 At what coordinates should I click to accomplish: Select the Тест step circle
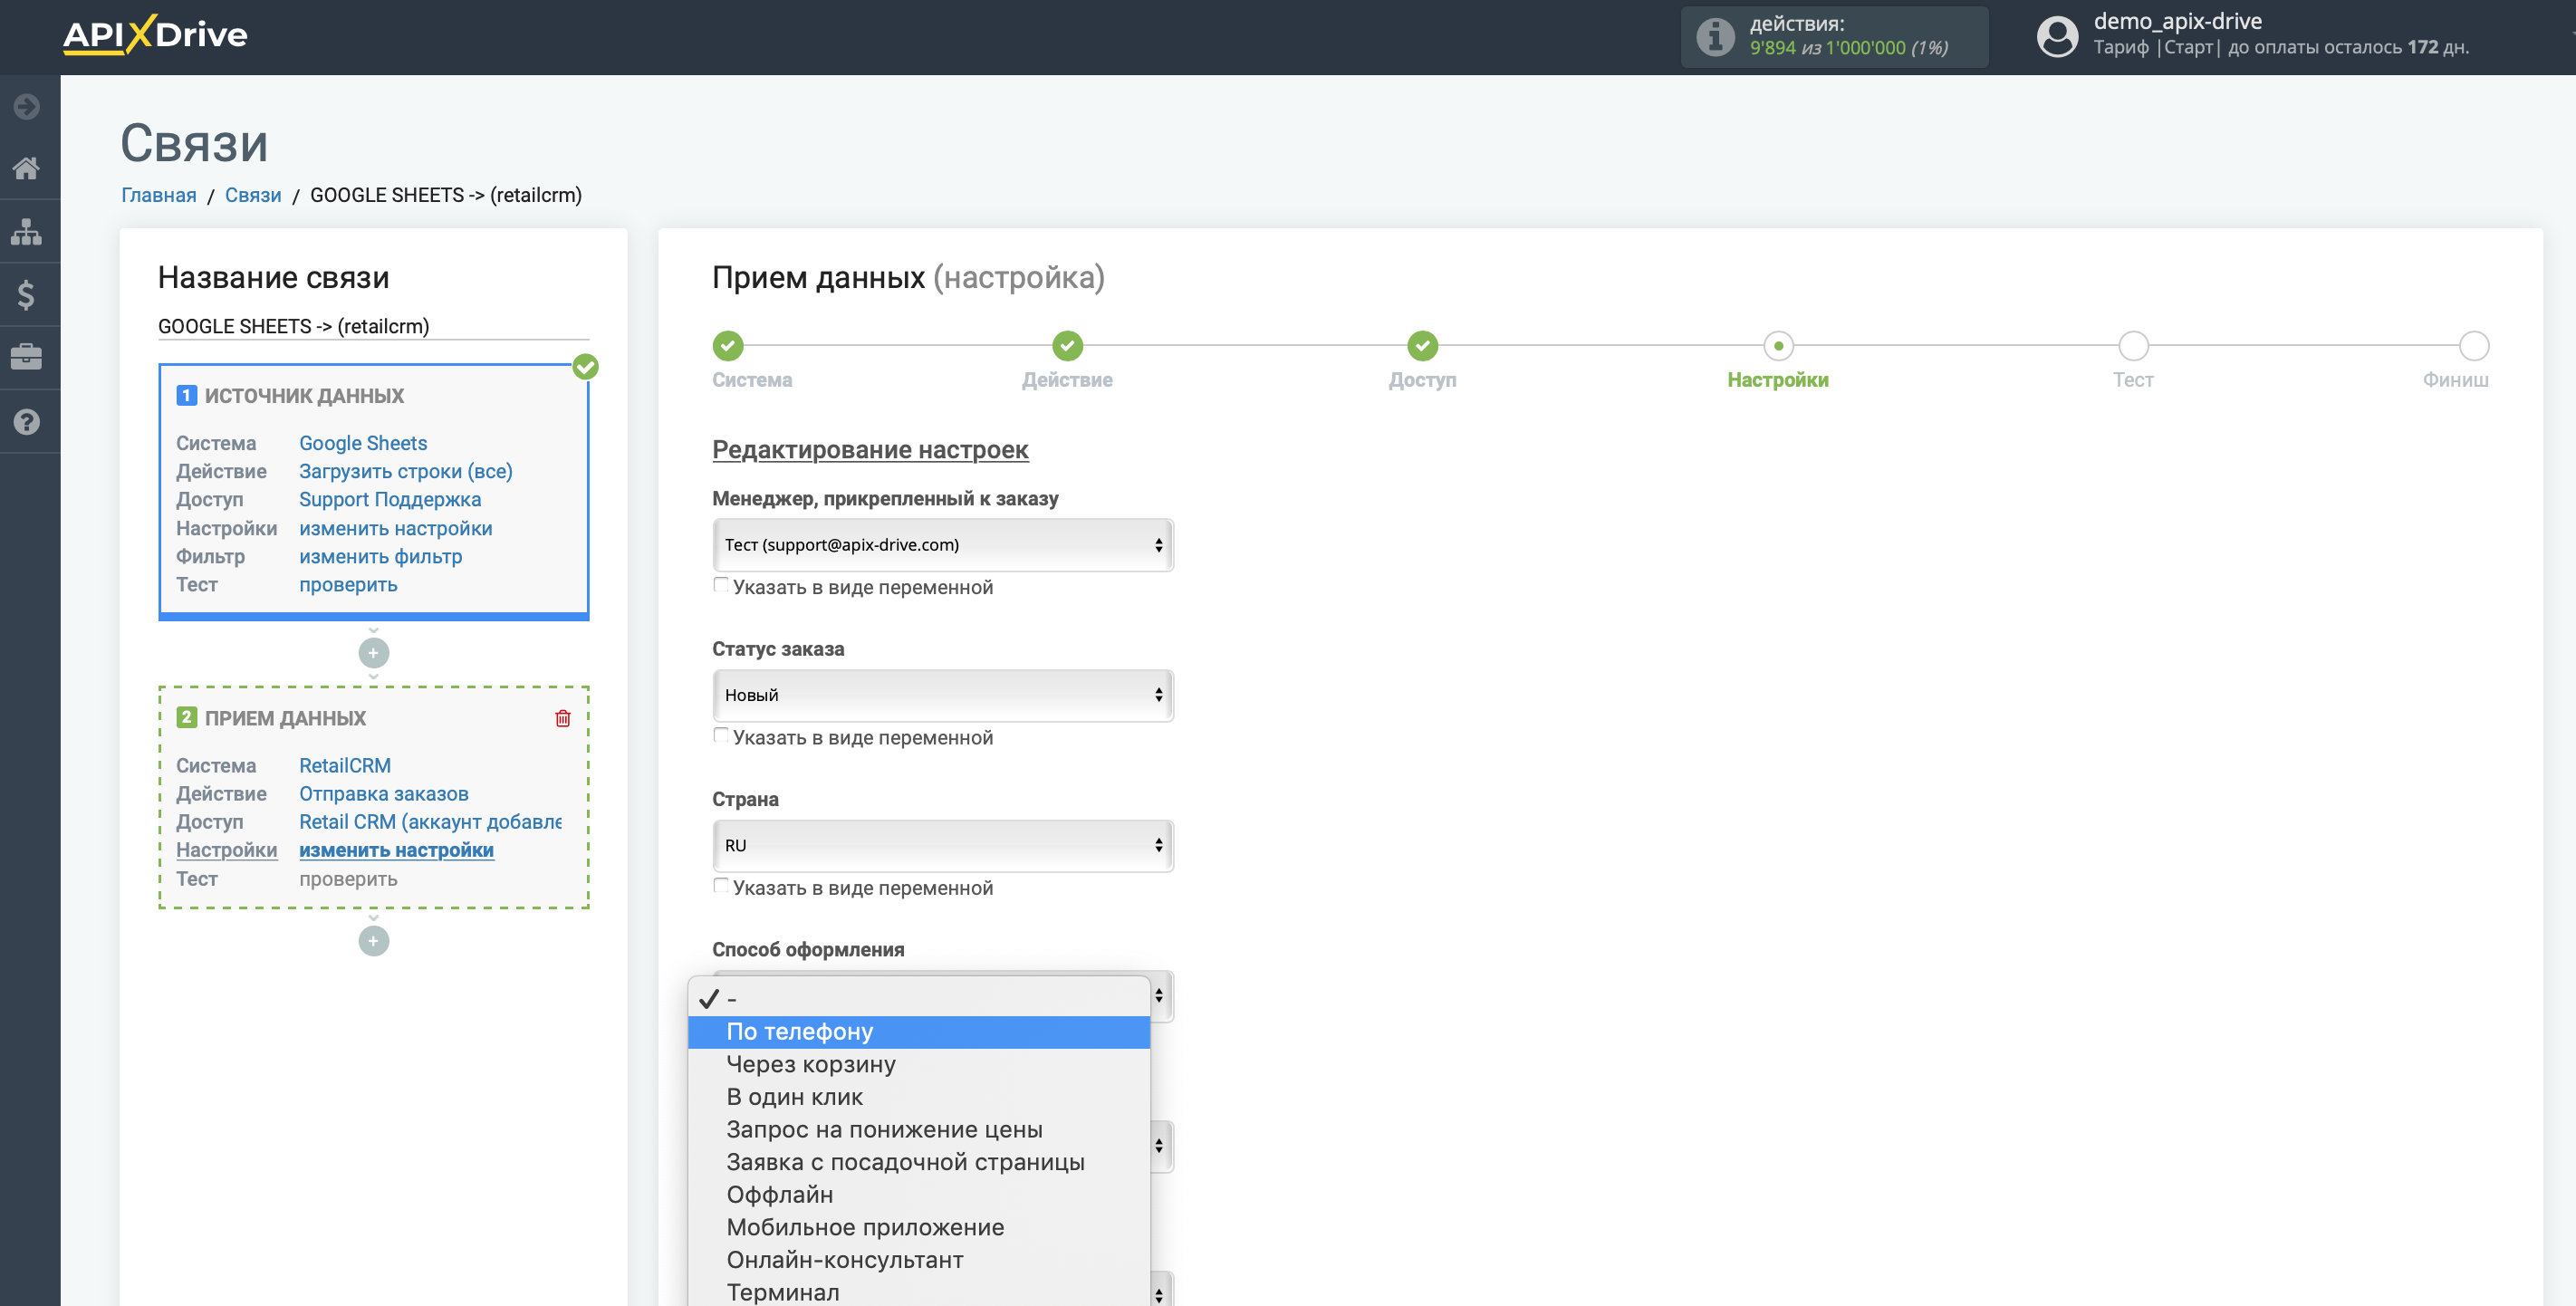[x=2133, y=346]
